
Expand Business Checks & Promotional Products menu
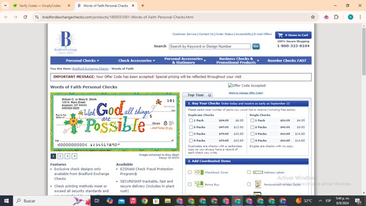click(237, 60)
